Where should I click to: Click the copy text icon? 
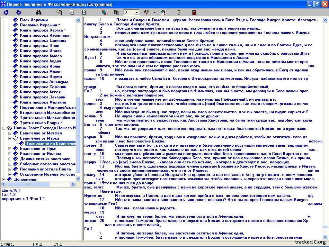[x=117, y=13]
